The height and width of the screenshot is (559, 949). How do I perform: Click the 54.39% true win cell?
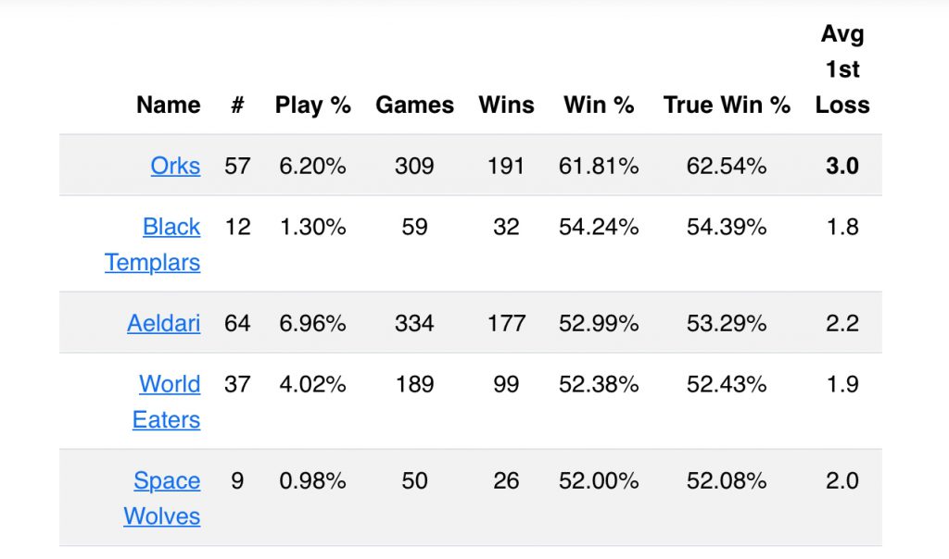pos(727,228)
